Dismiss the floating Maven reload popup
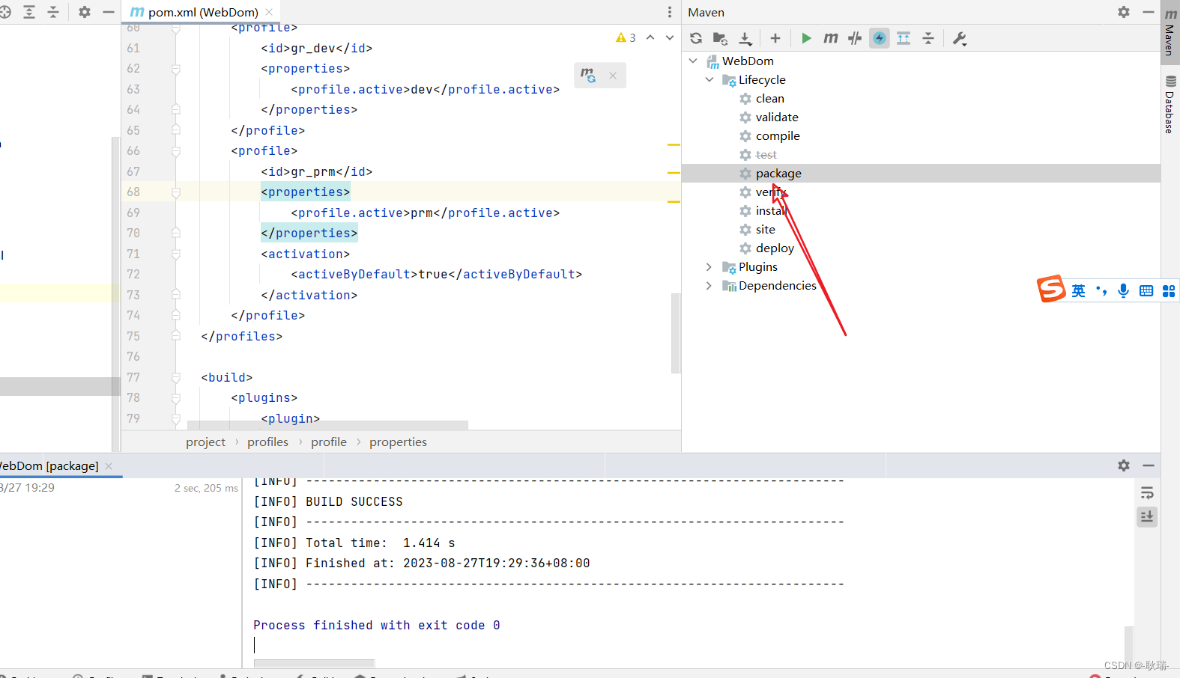 coord(613,75)
